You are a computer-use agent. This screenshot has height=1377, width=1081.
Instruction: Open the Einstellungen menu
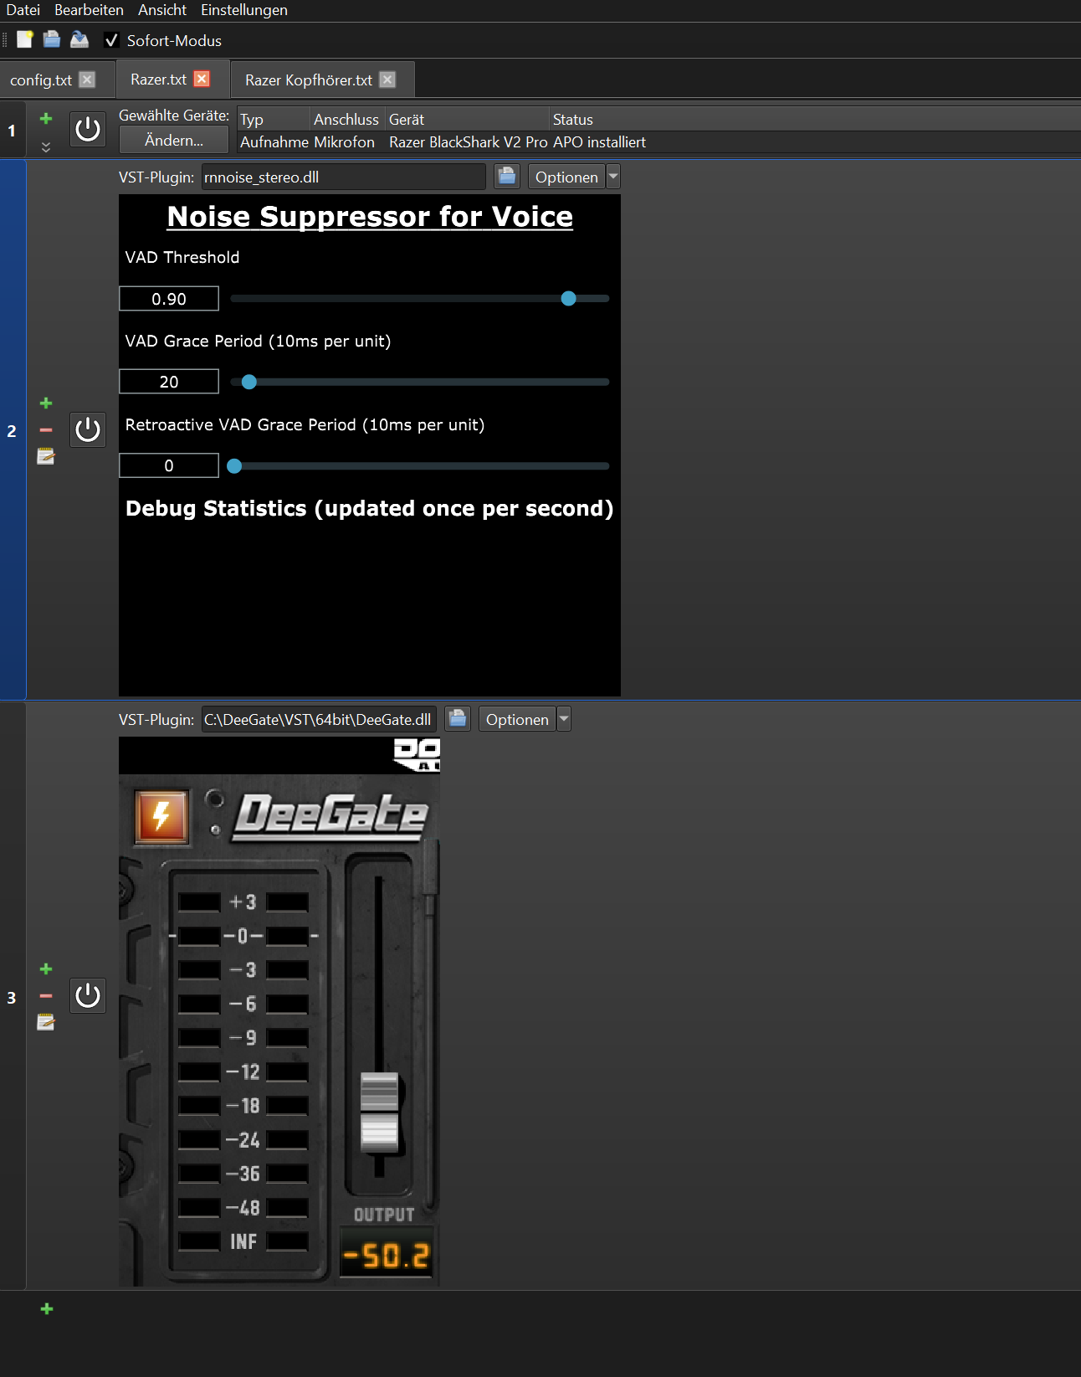click(x=243, y=10)
